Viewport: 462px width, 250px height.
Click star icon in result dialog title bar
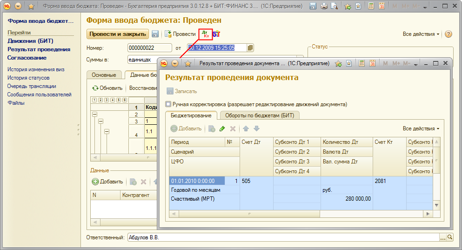point(188,63)
